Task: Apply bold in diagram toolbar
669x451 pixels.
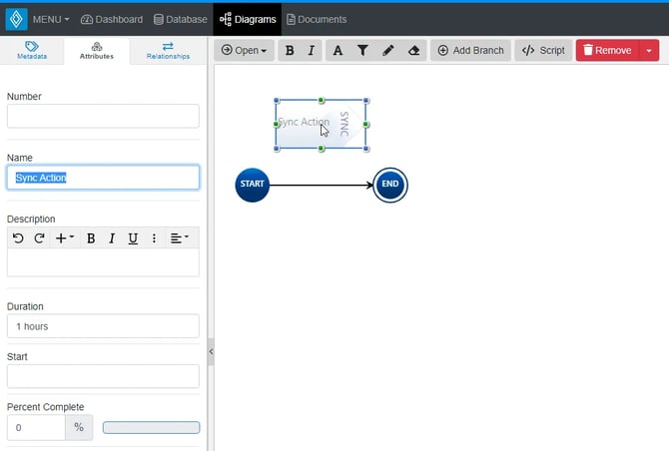Action: [290, 50]
